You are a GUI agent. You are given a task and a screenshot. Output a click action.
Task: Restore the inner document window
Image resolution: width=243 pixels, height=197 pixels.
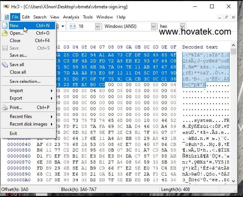(x=226, y=17)
